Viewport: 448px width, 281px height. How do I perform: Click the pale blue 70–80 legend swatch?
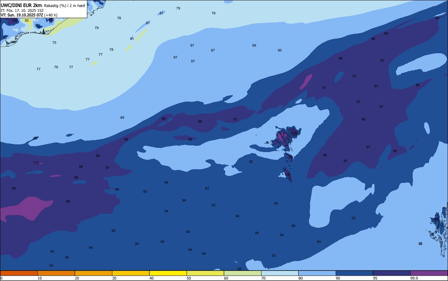coord(280,273)
